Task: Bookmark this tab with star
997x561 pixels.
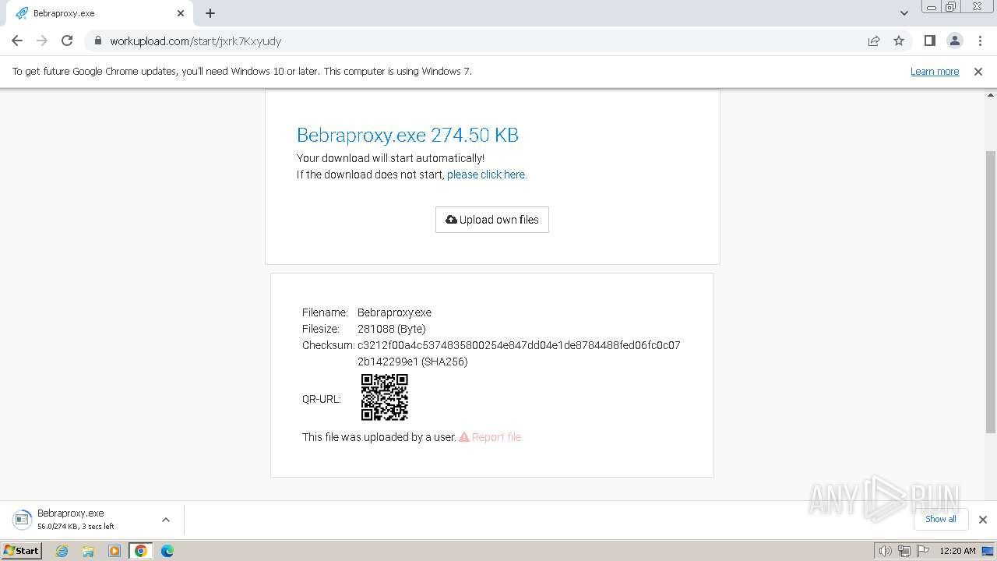Action: [899, 41]
